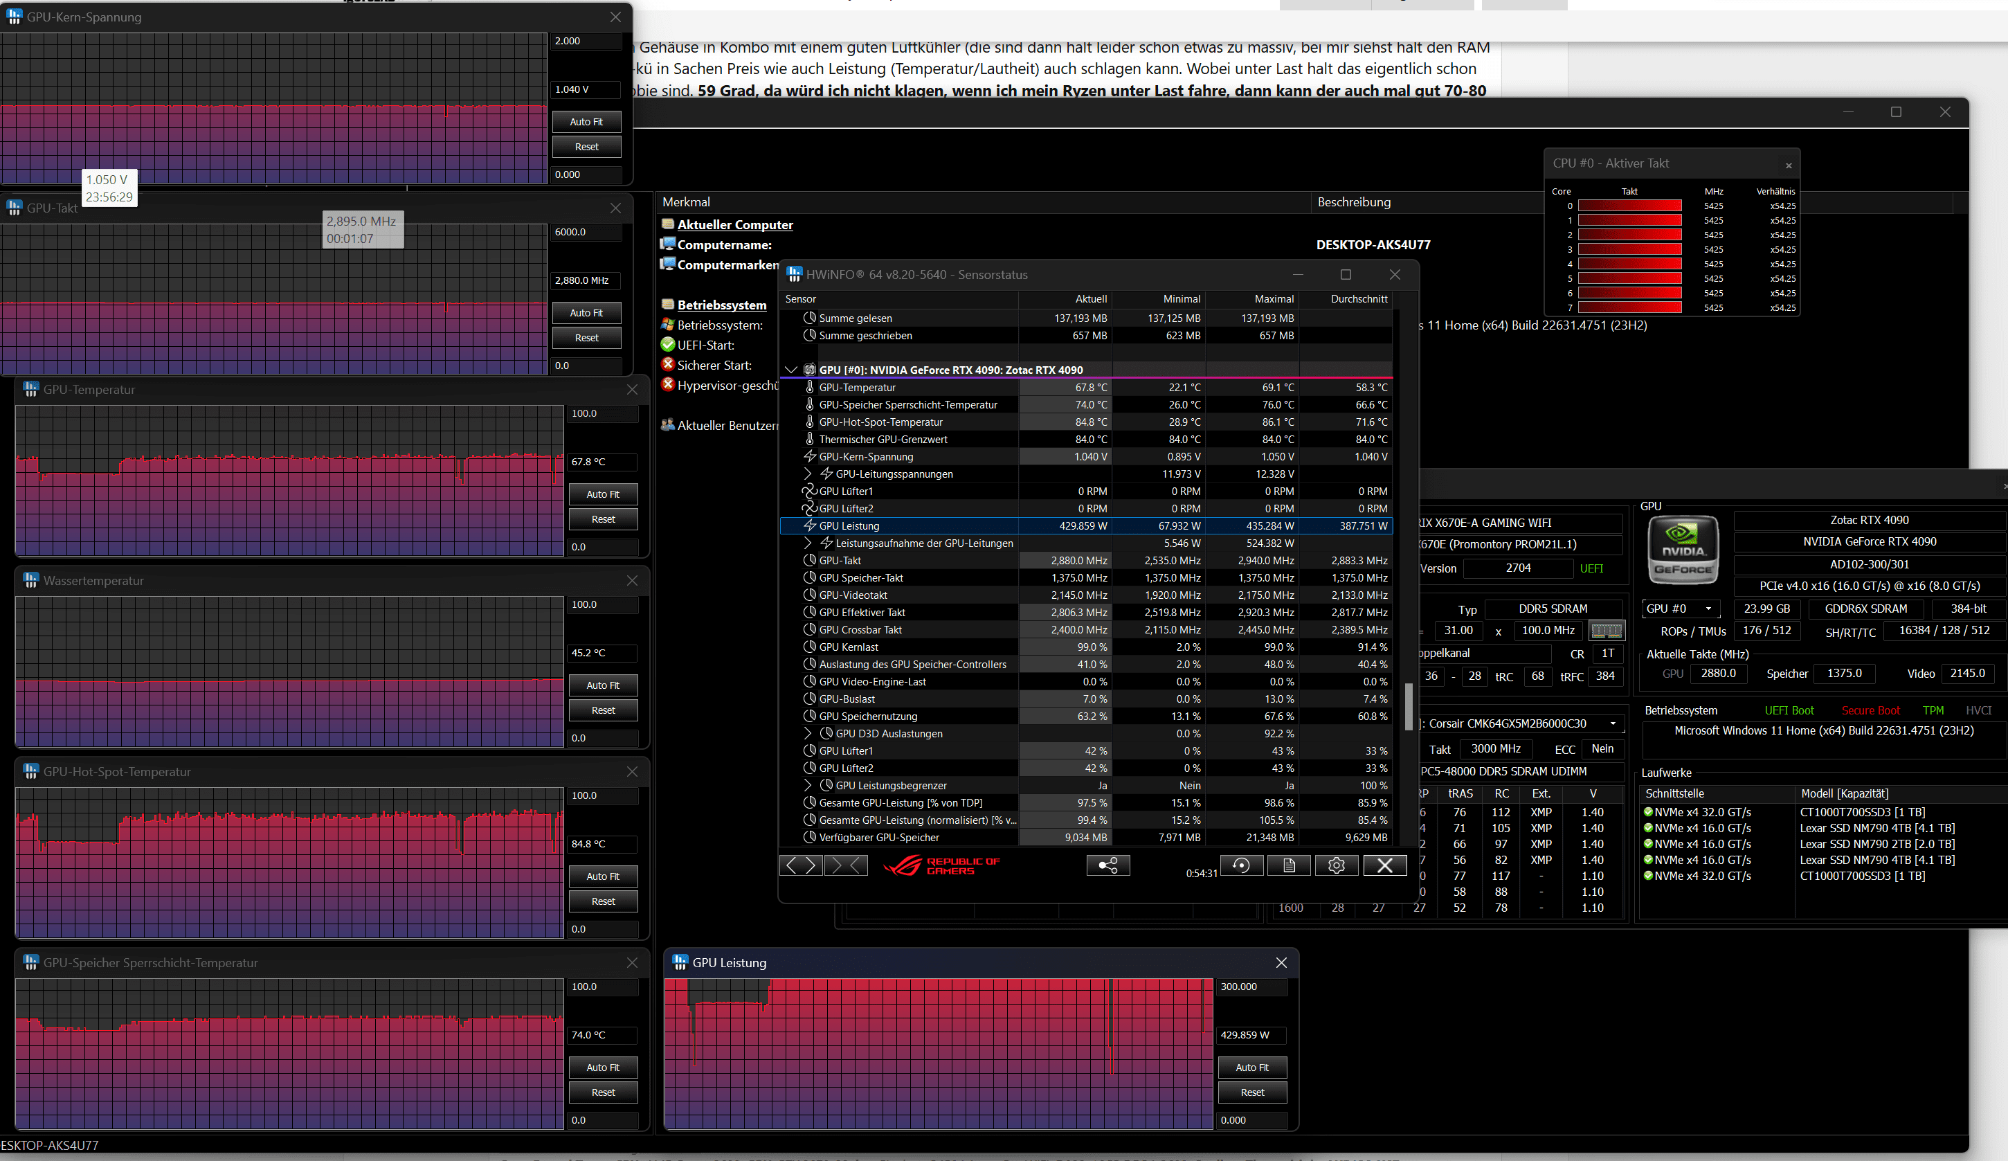Click the Merkmal column header
Viewport: 2008px width, 1161px height.
click(x=982, y=201)
